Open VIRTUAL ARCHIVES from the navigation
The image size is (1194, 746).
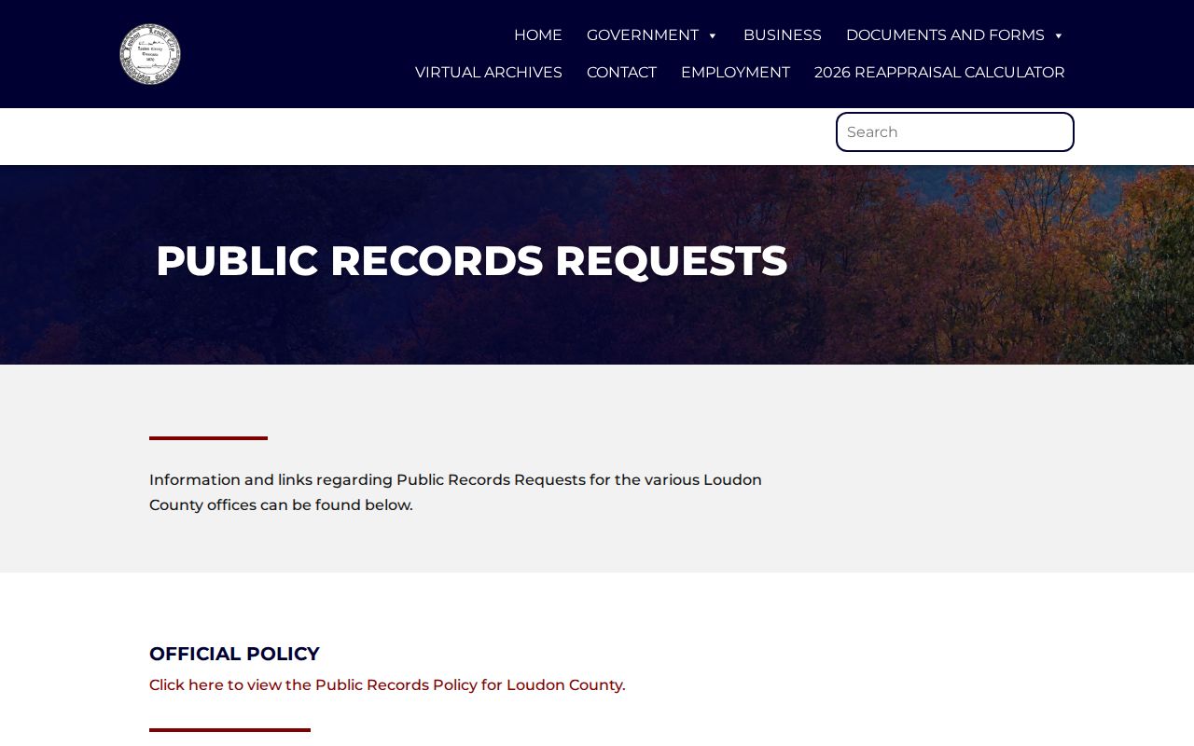(489, 73)
